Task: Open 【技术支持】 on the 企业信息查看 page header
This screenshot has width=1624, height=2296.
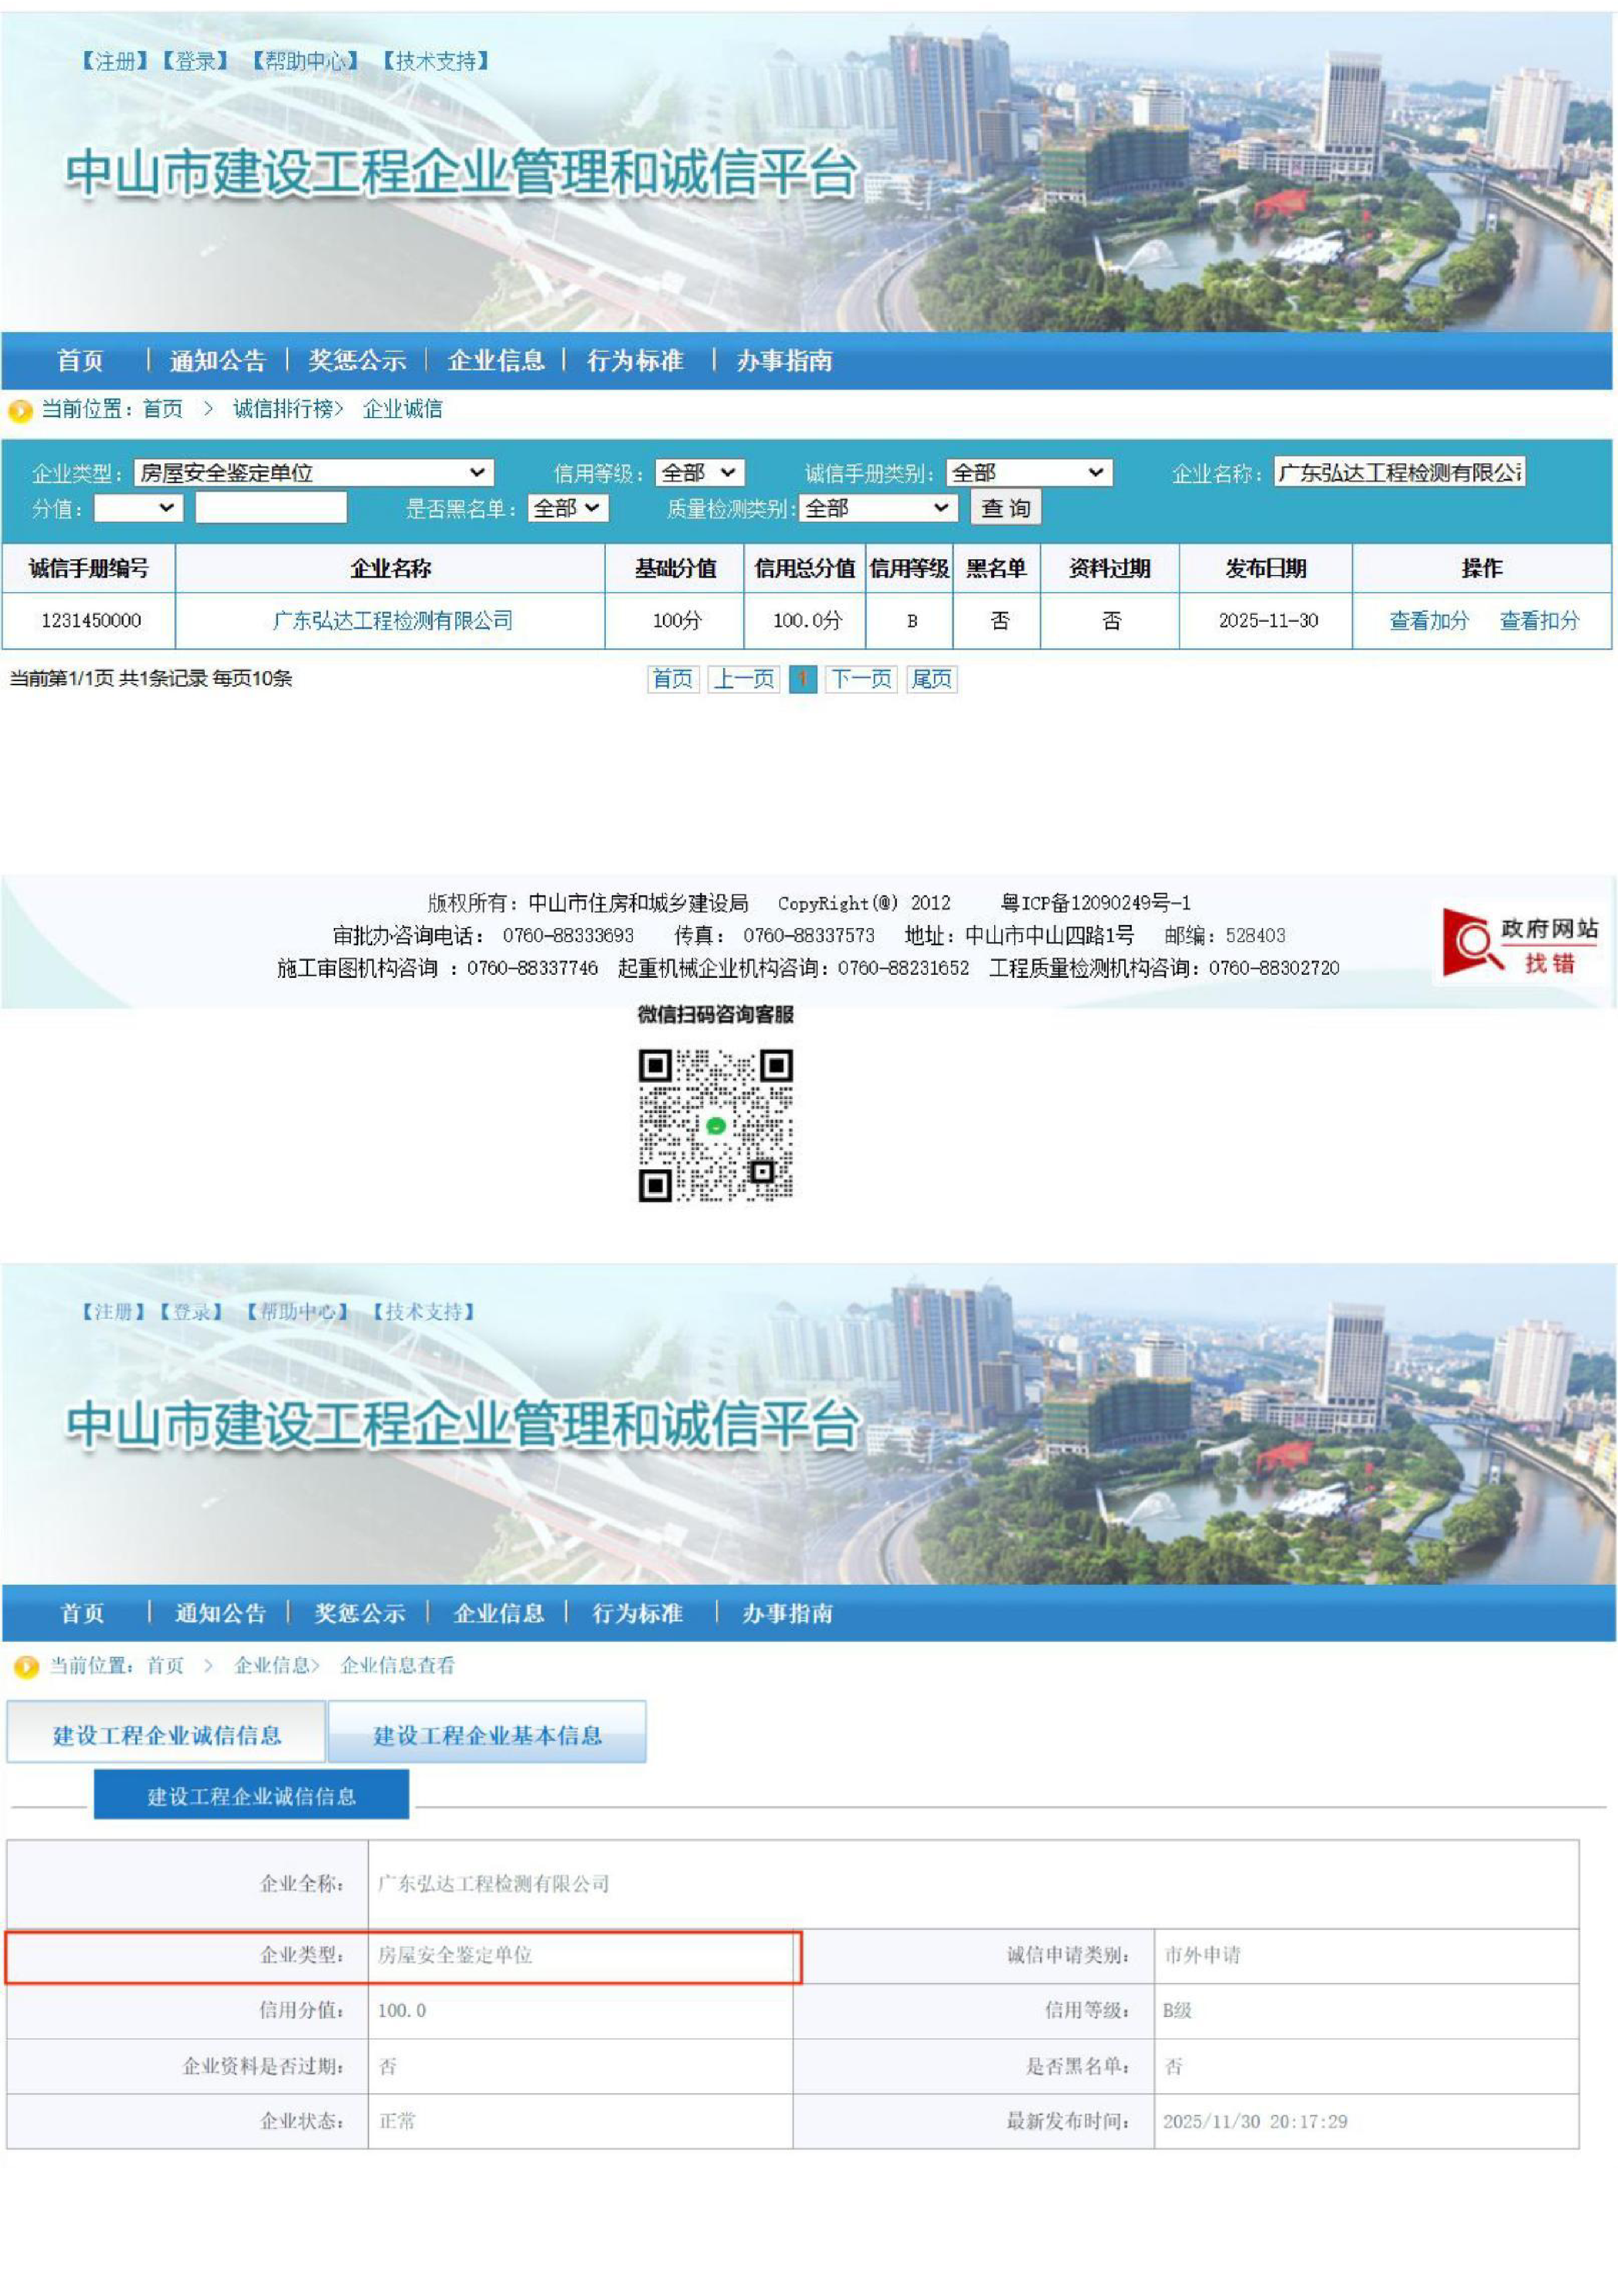Action: [424, 1312]
